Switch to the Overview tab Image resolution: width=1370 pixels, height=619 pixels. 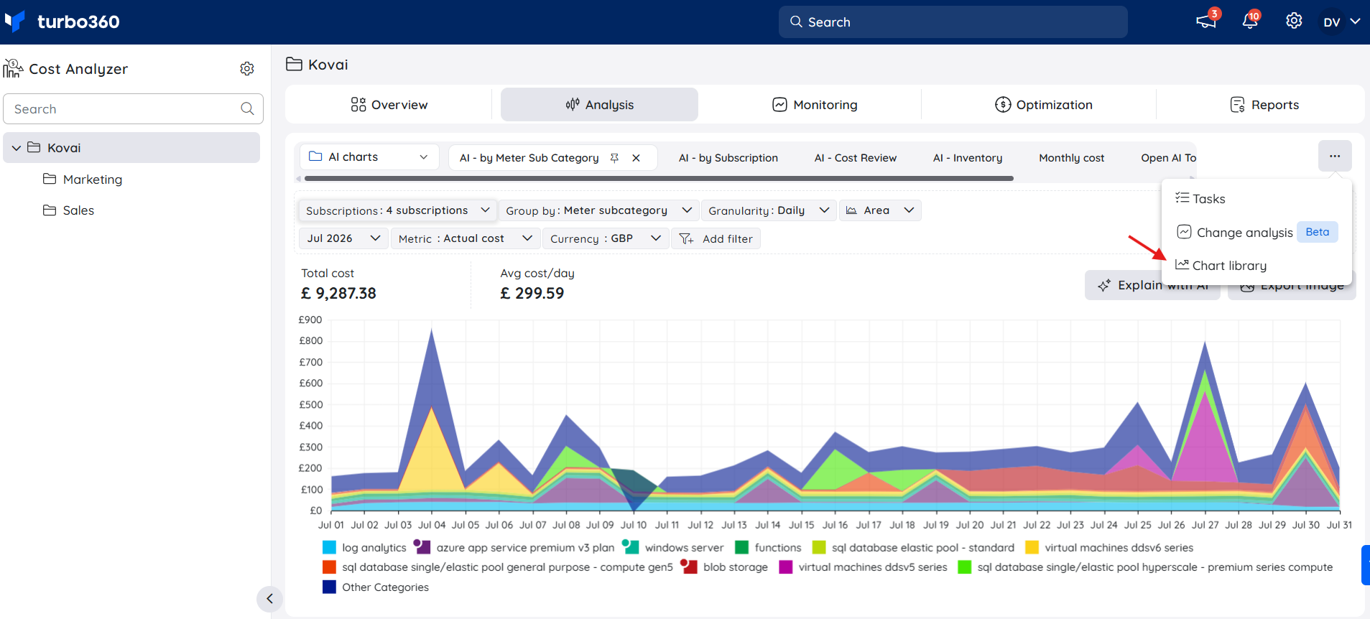(389, 105)
